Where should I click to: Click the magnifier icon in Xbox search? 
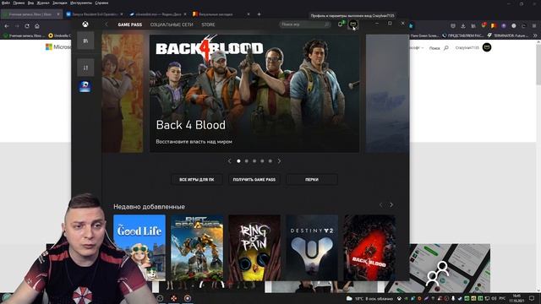click(x=326, y=24)
